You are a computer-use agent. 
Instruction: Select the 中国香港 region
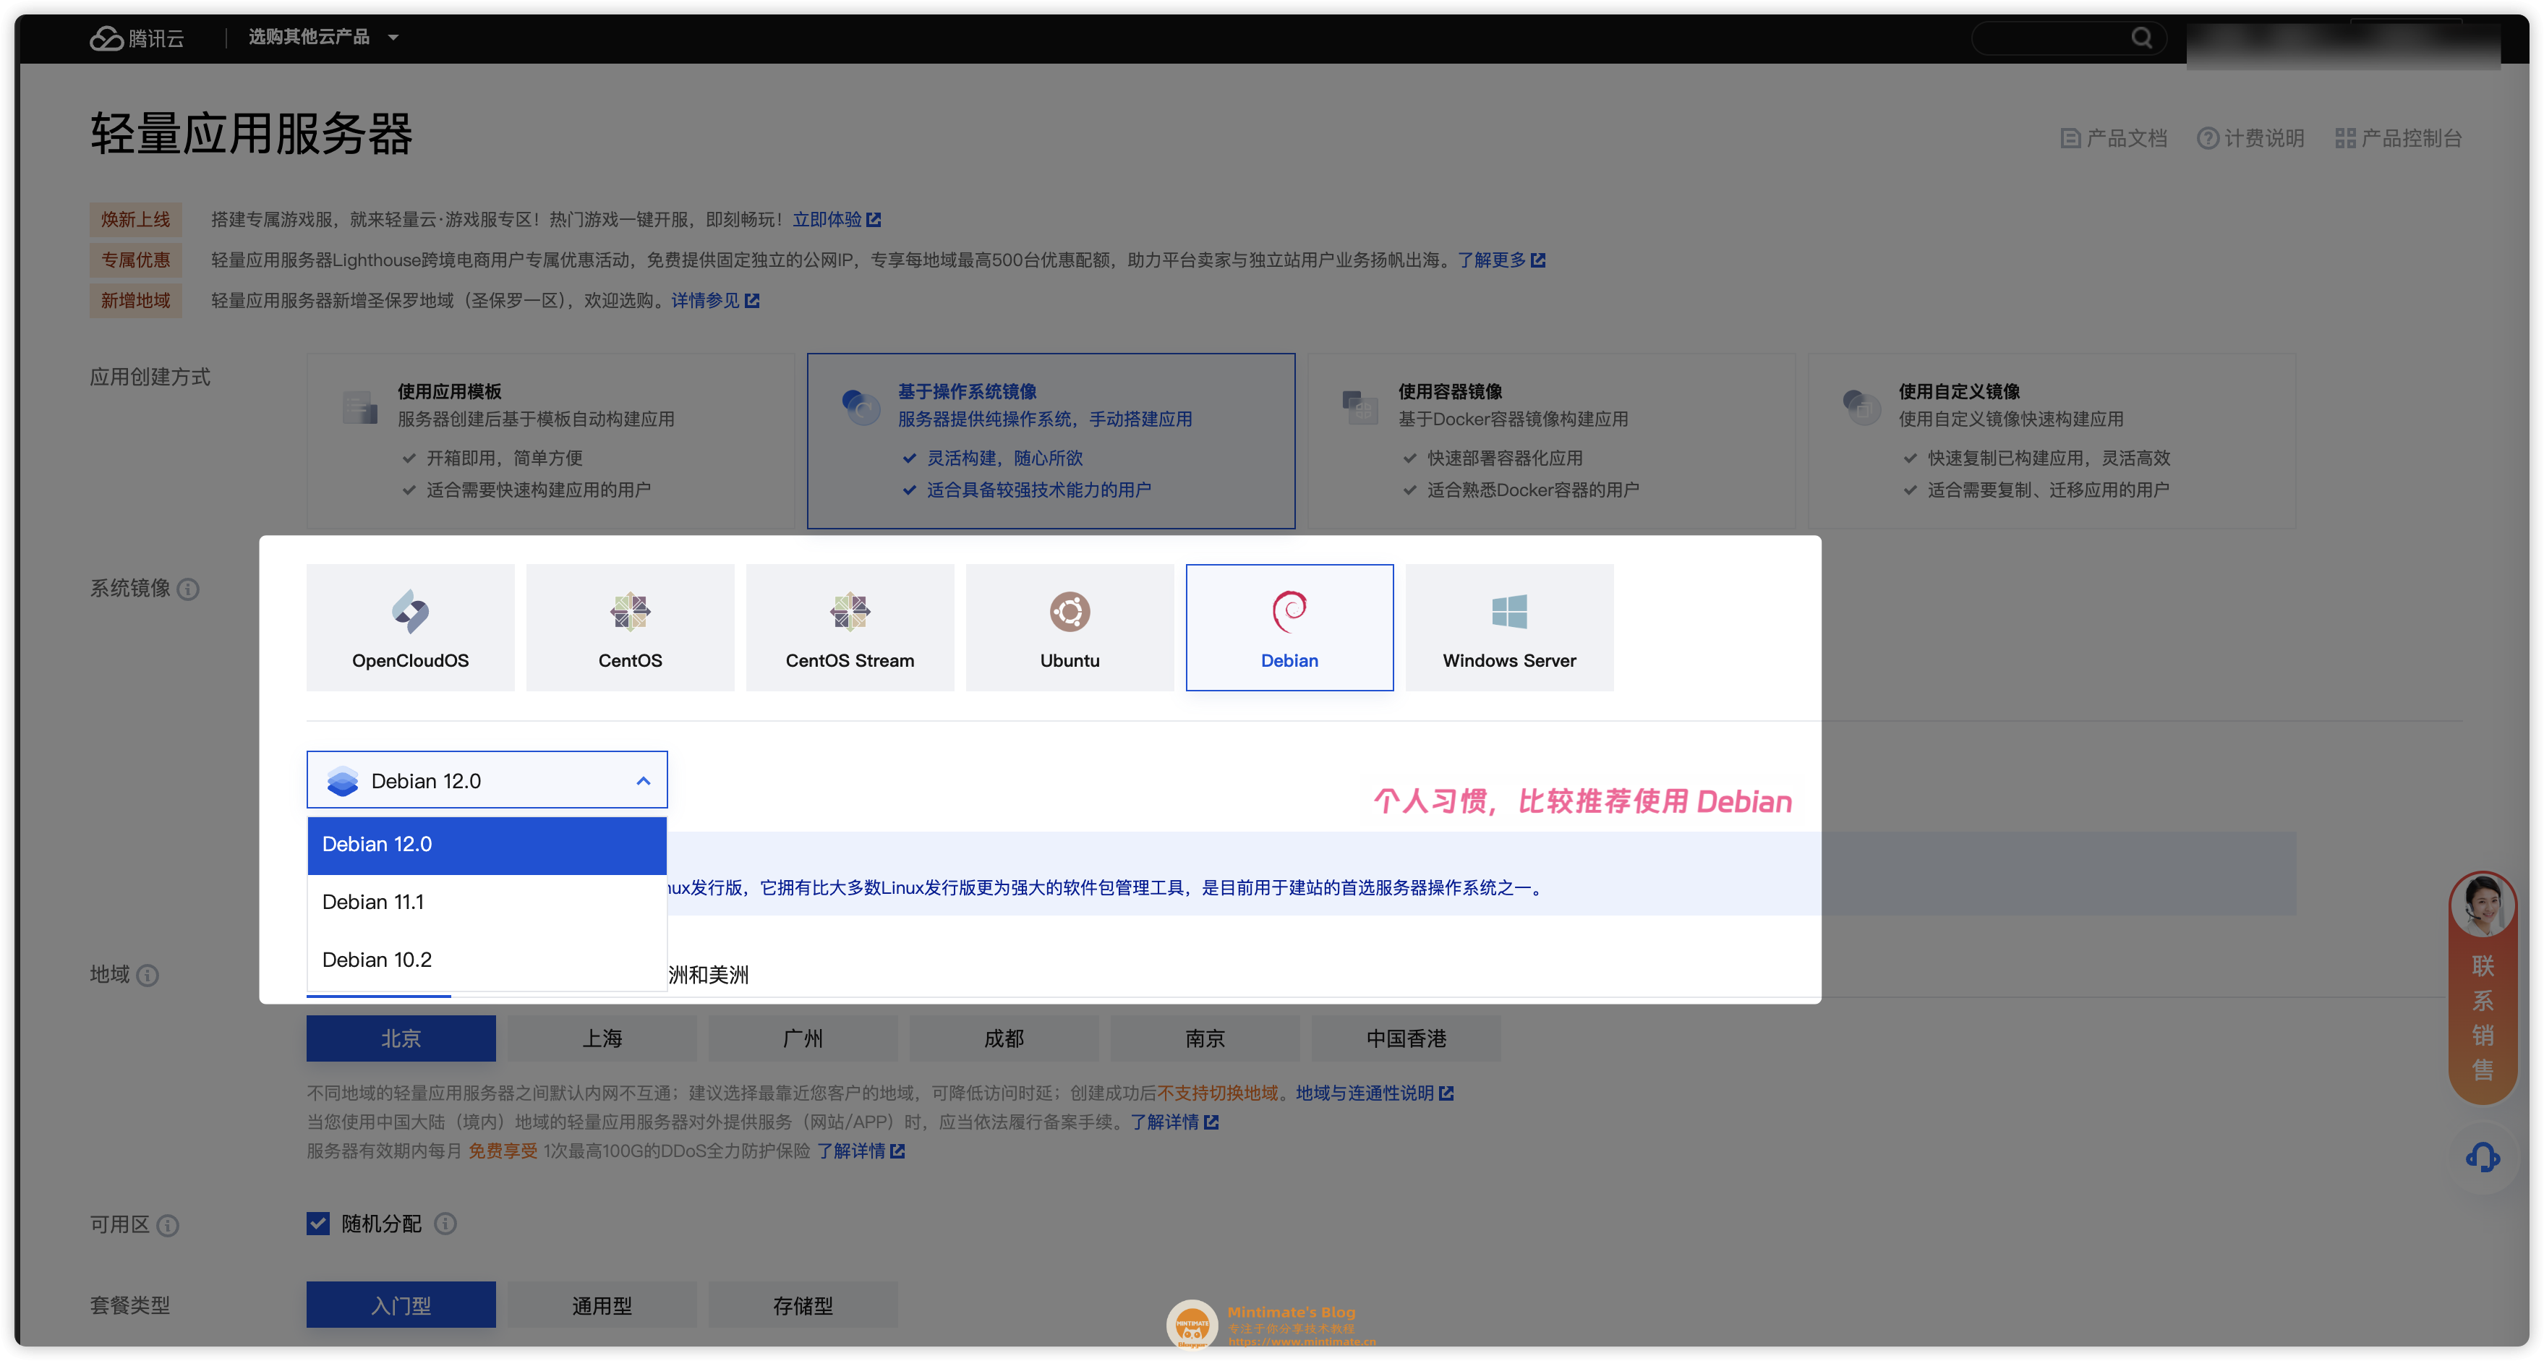(1407, 1038)
